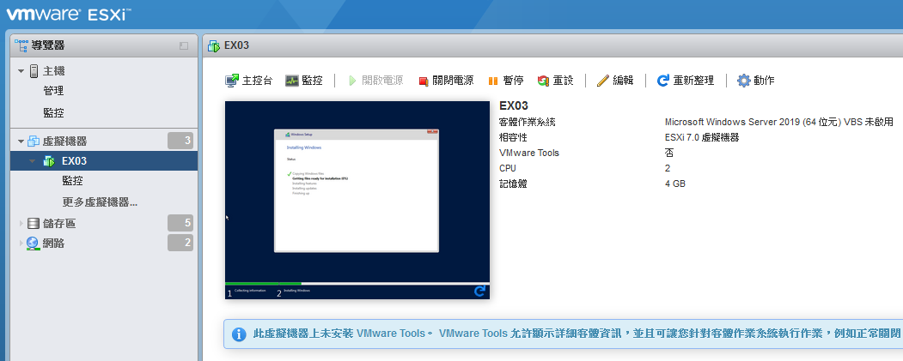Click the 儲存區 count badge 5

click(x=180, y=223)
